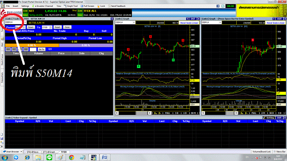Screen dimensions: 287x161
Task: Open the Facebook icon link
Action: click(218, 6)
